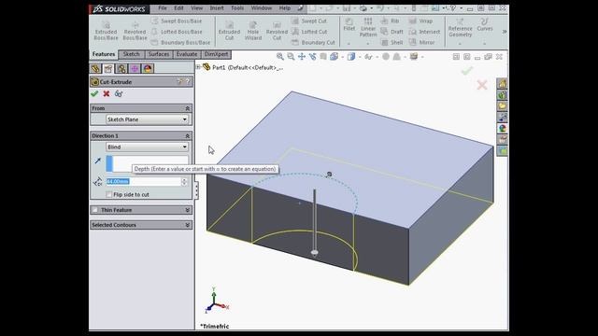598x336 pixels.
Task: Select Lofted Boss/Base command
Action: tap(178, 32)
